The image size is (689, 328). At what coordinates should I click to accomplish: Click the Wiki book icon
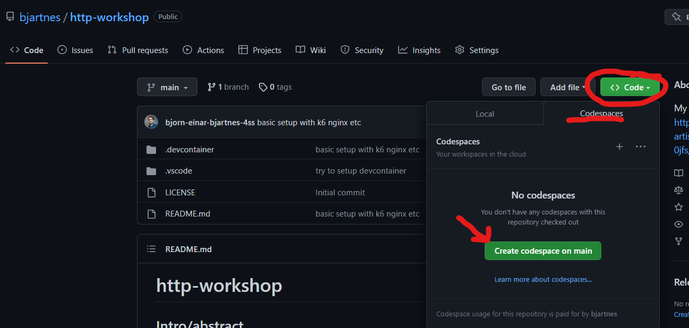[300, 50]
